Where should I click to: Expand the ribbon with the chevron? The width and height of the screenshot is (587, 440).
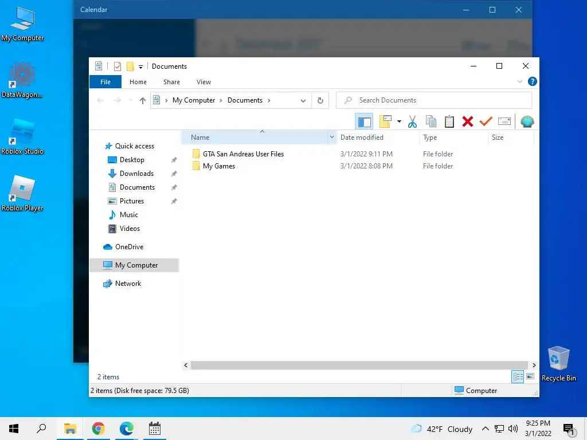click(519, 81)
